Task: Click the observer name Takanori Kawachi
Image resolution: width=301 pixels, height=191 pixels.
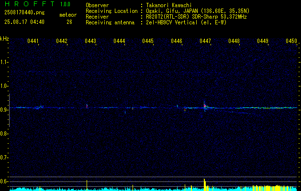Action: pyautogui.click(x=170, y=5)
